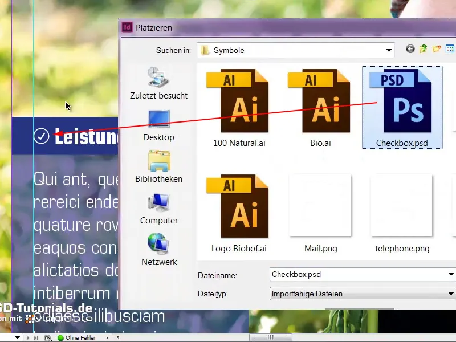Jump to the last page in InDesign

point(36,337)
